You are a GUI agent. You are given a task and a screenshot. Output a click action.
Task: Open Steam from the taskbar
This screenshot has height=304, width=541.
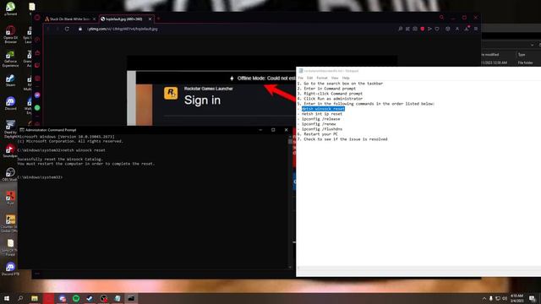(90, 298)
